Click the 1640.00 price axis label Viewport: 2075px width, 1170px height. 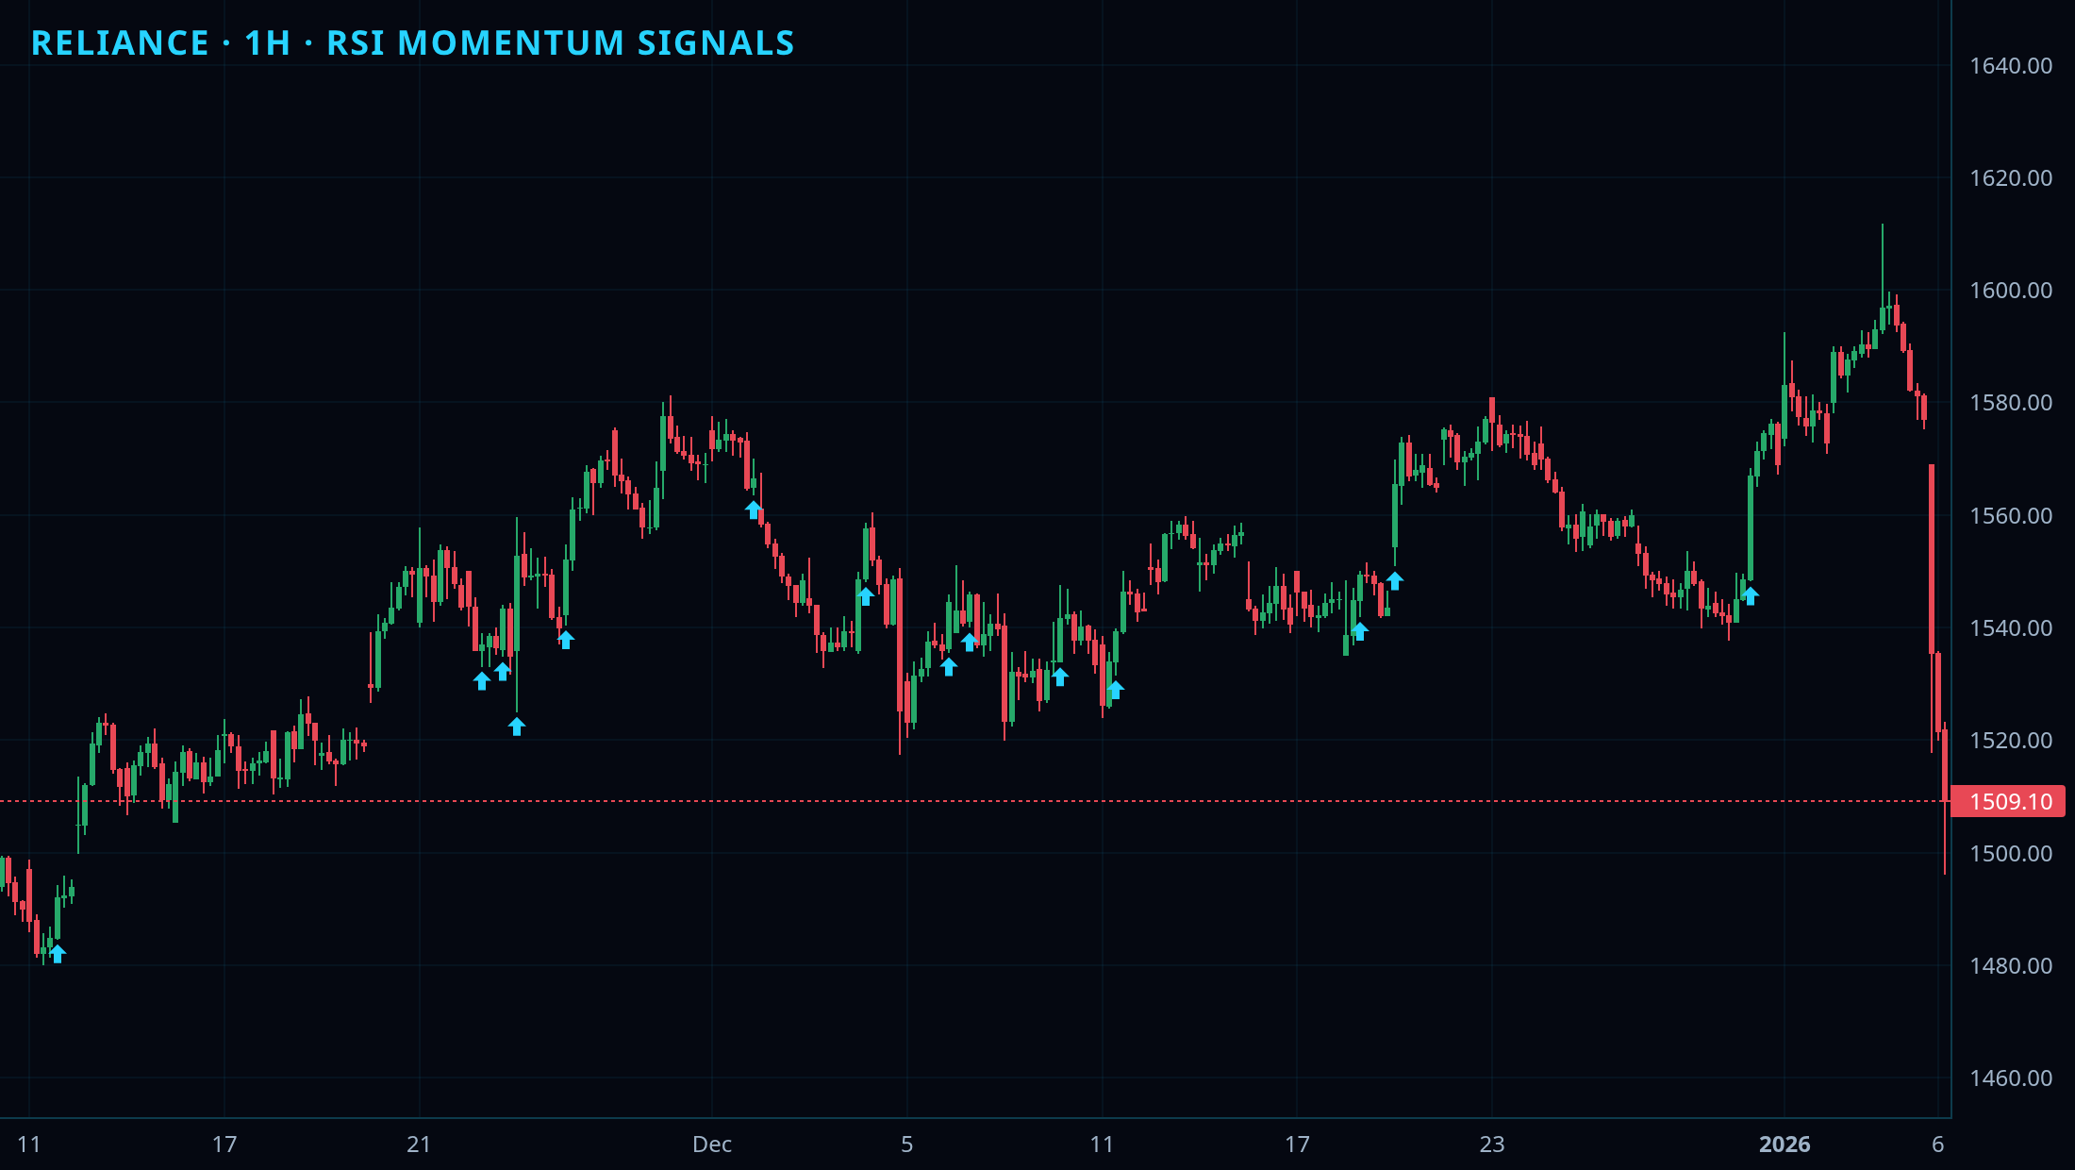pos(2011,66)
